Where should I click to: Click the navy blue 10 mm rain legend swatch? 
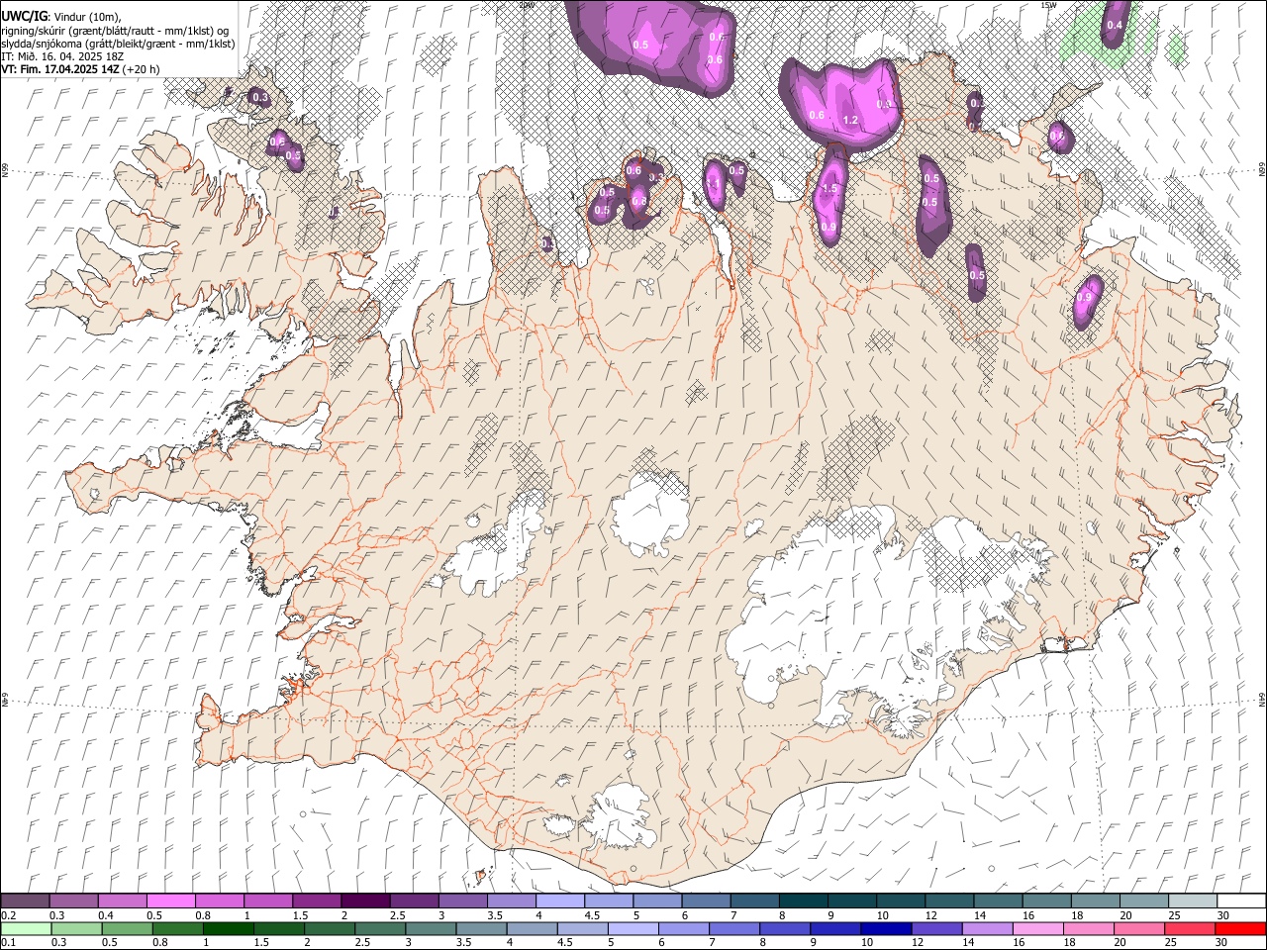885,929
